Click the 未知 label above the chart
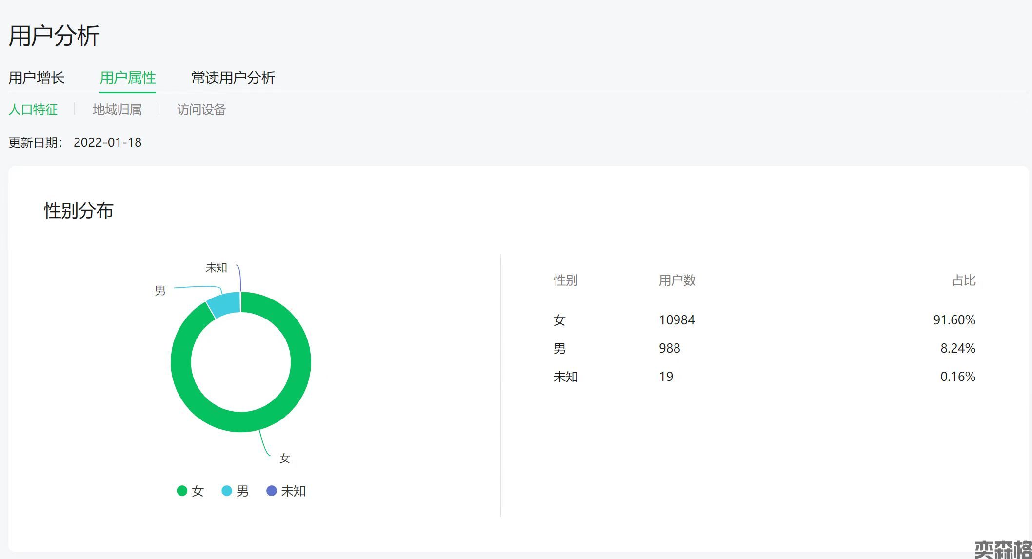The width and height of the screenshot is (1032, 559). tap(216, 267)
